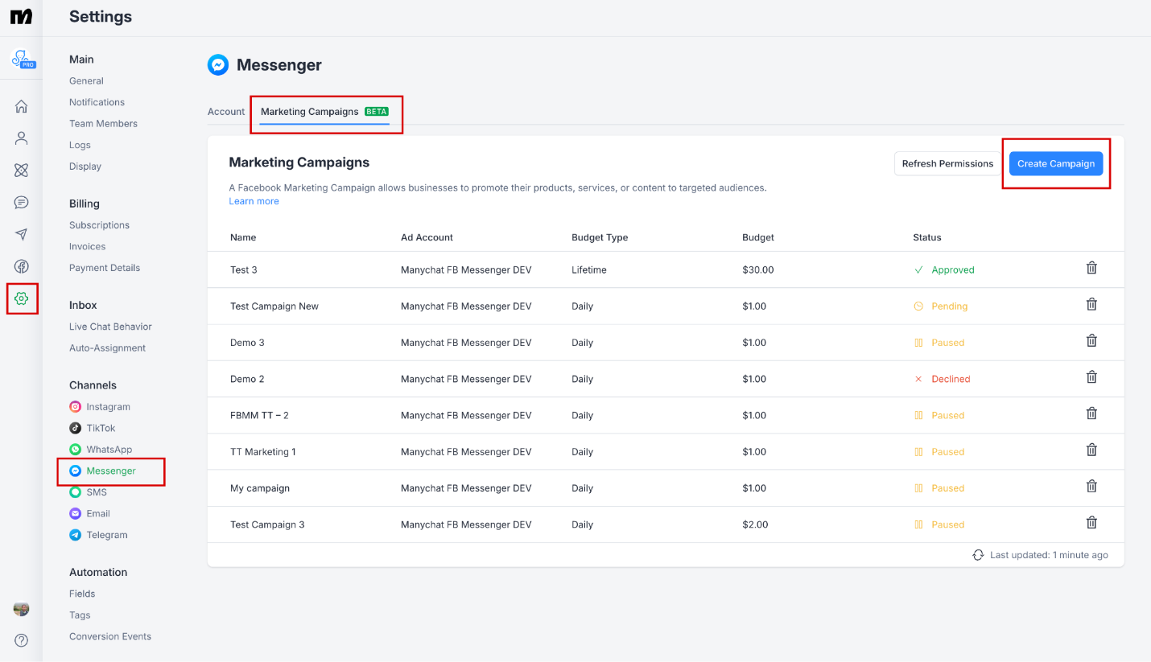Open the Learn more link
The height and width of the screenshot is (662, 1151).
point(254,201)
